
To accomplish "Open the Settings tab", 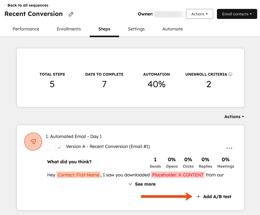I will (136, 29).
